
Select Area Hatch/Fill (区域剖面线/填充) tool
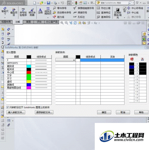click(x=118, y=13)
